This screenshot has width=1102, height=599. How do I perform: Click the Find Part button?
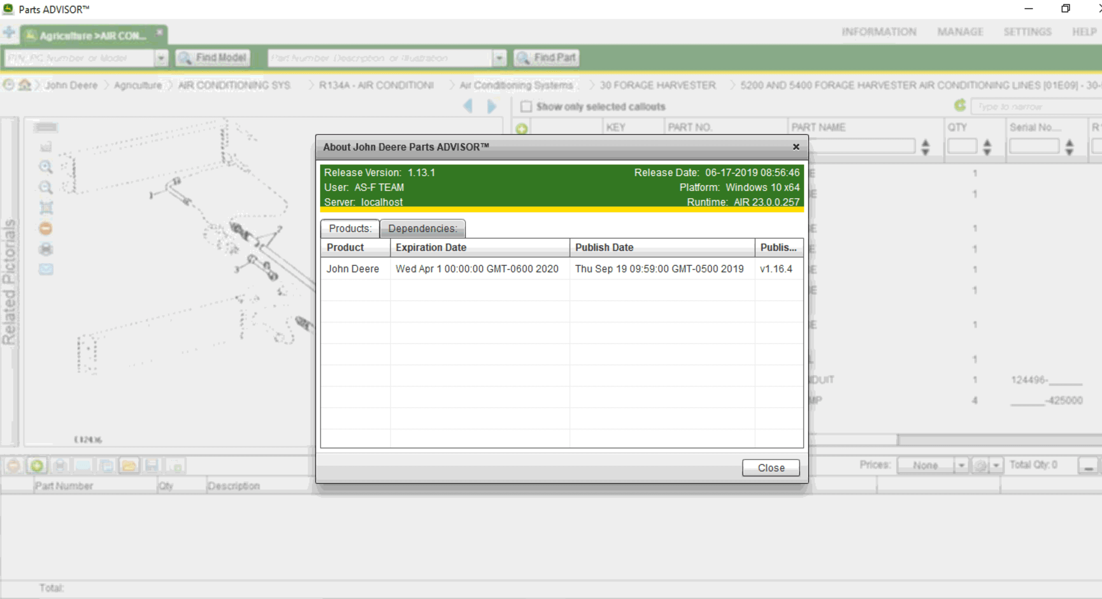tap(547, 58)
